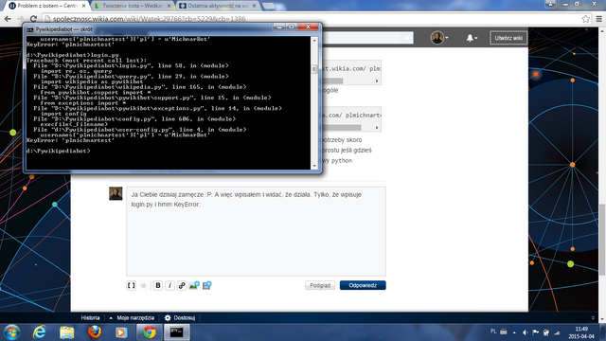Viewport: 606px width, 341px height.
Task: Click the Utwórz wiki button
Action: (x=508, y=38)
